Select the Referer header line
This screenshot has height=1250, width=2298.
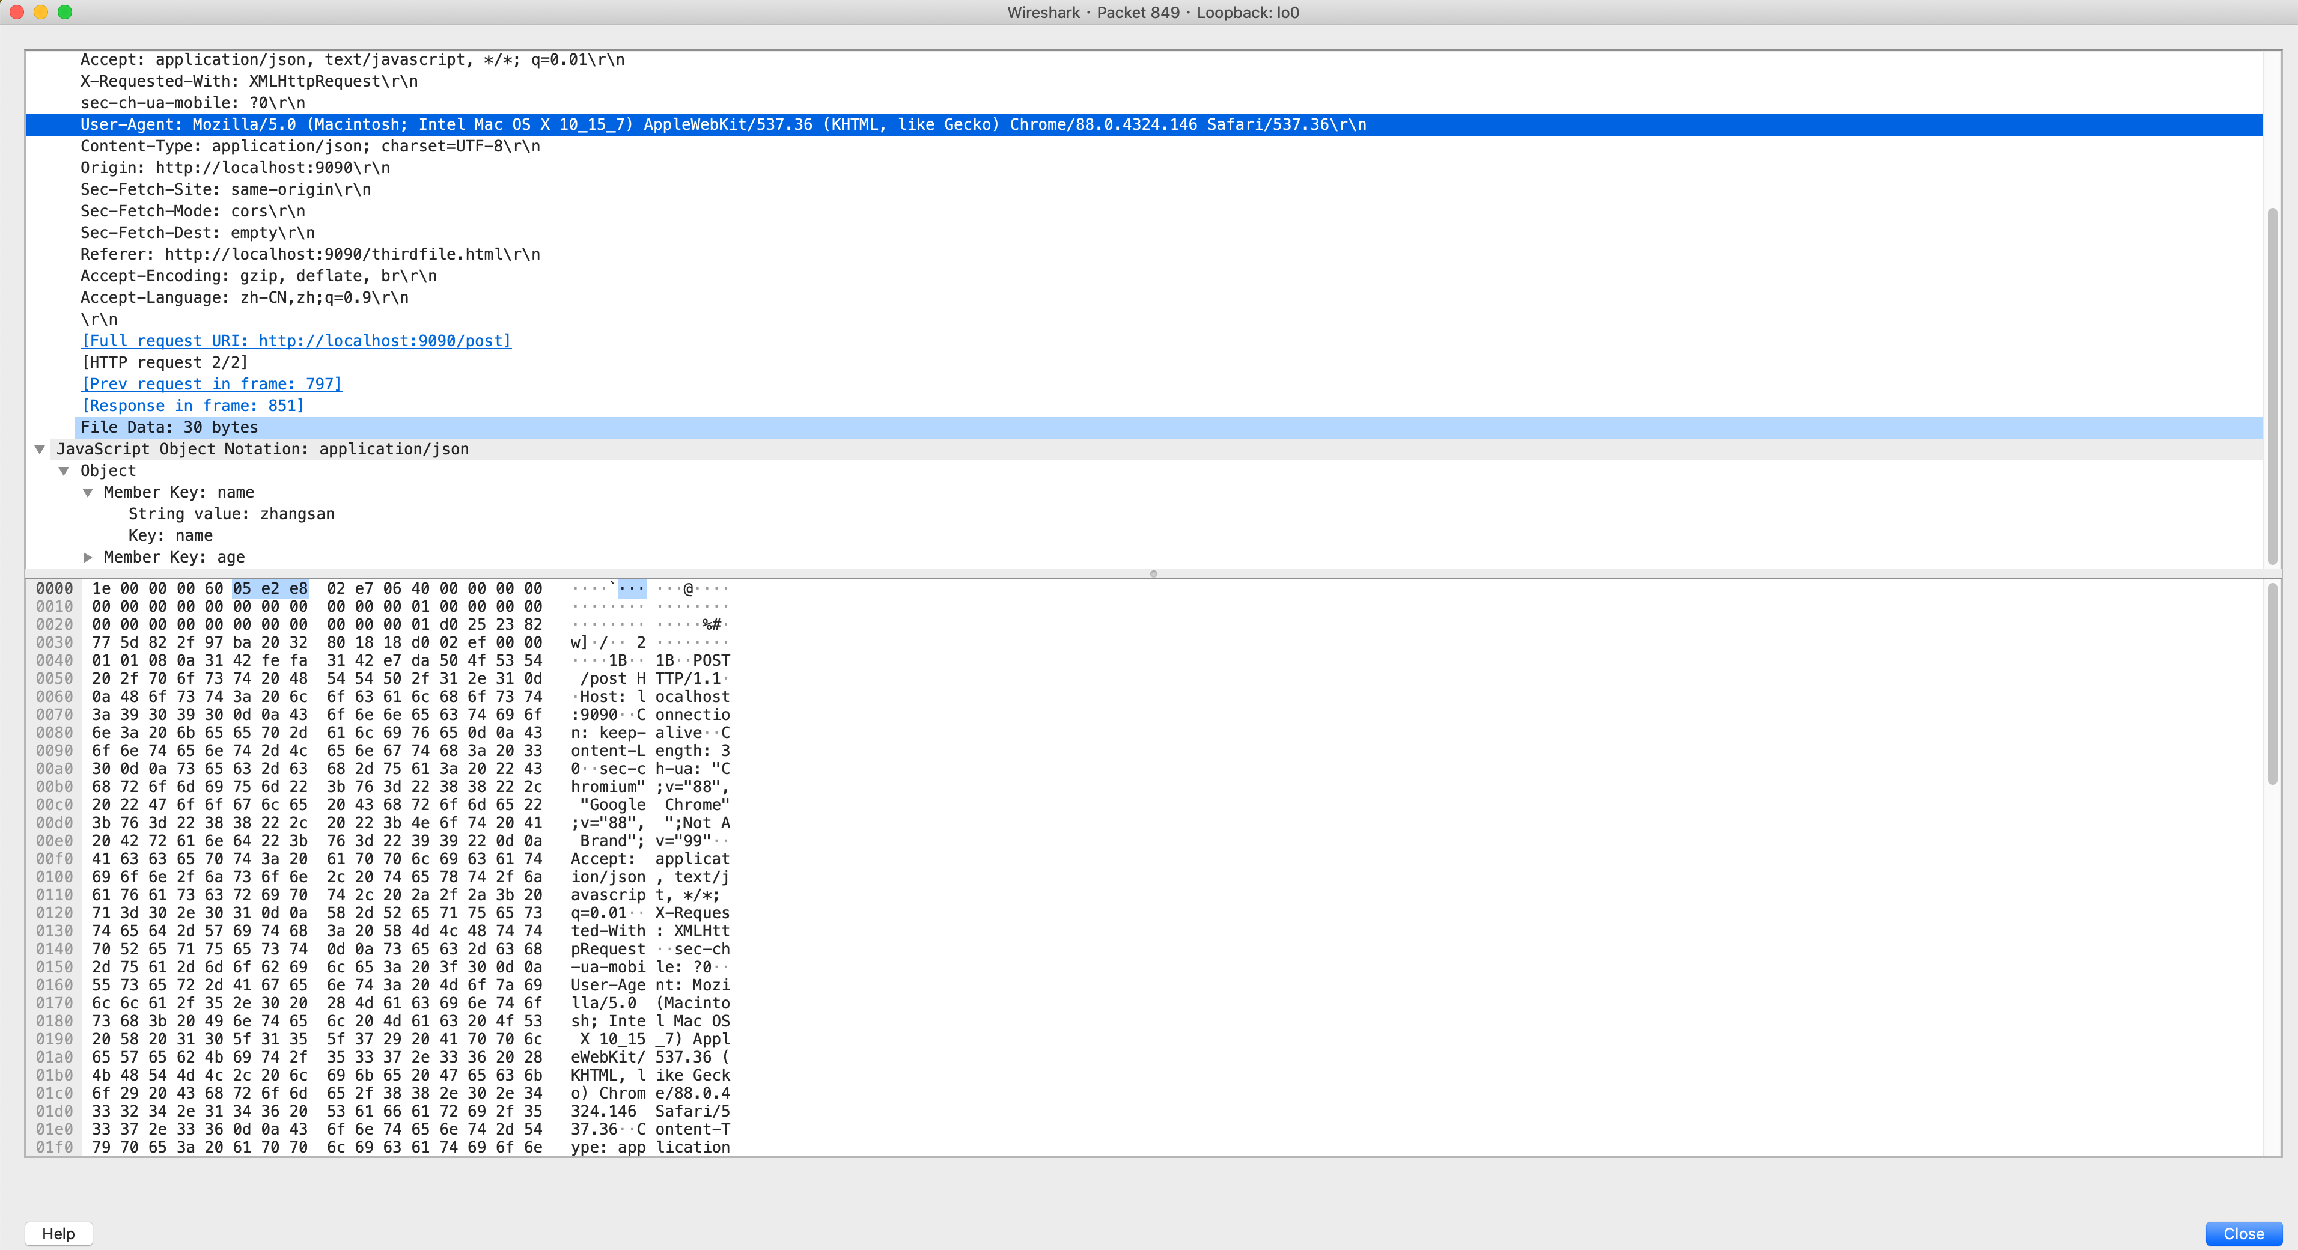[309, 254]
